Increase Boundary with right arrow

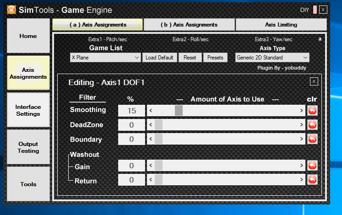click(301, 139)
